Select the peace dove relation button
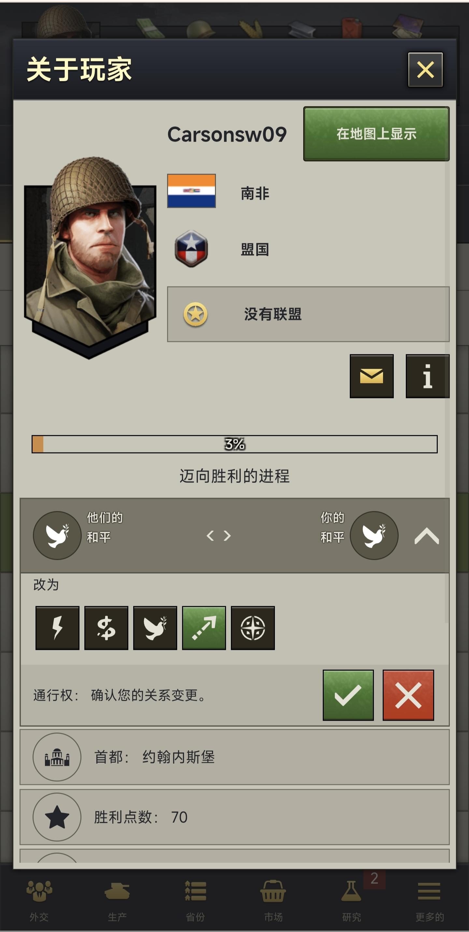Image resolution: width=469 pixels, height=932 pixels. click(155, 628)
